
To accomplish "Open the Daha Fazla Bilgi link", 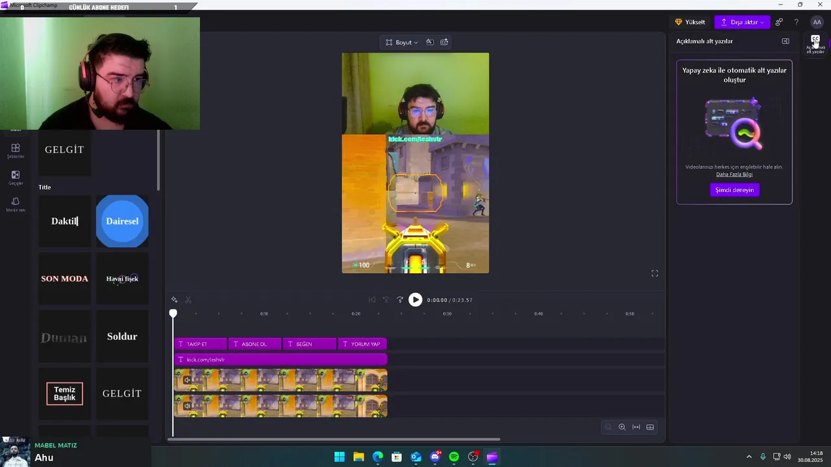I will coord(734,174).
